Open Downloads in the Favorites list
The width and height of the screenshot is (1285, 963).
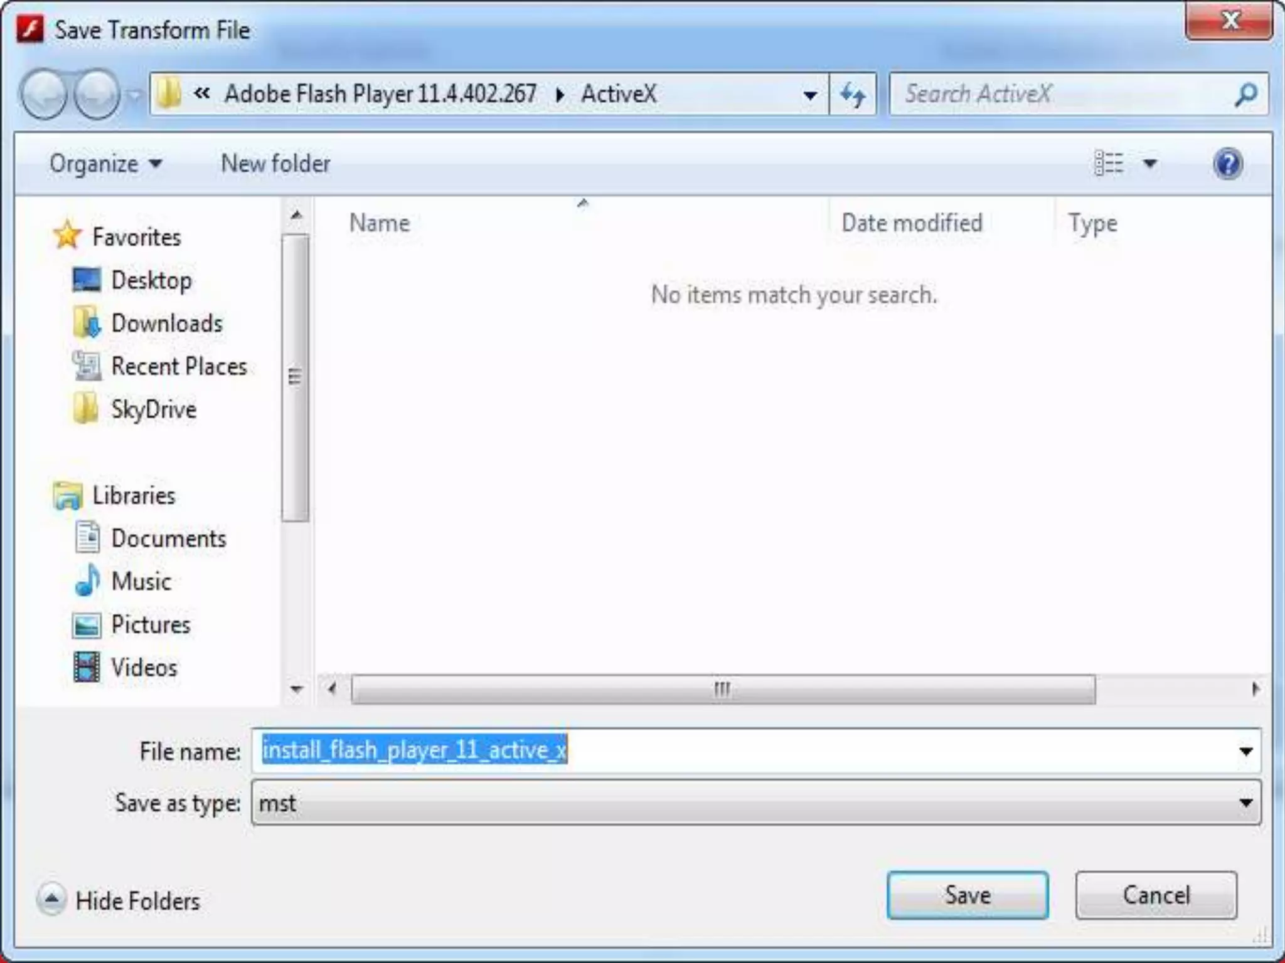click(167, 323)
